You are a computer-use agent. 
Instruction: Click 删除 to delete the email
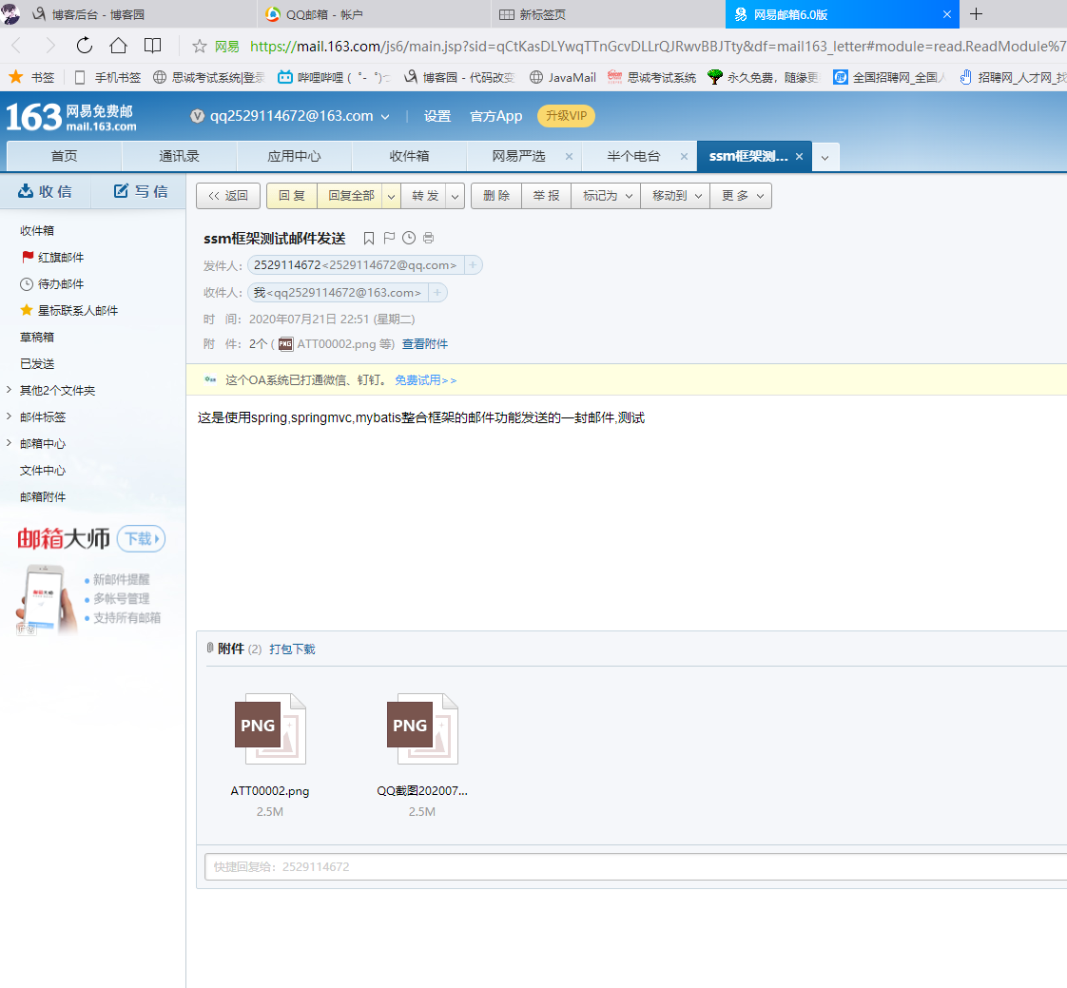pyautogui.click(x=496, y=196)
